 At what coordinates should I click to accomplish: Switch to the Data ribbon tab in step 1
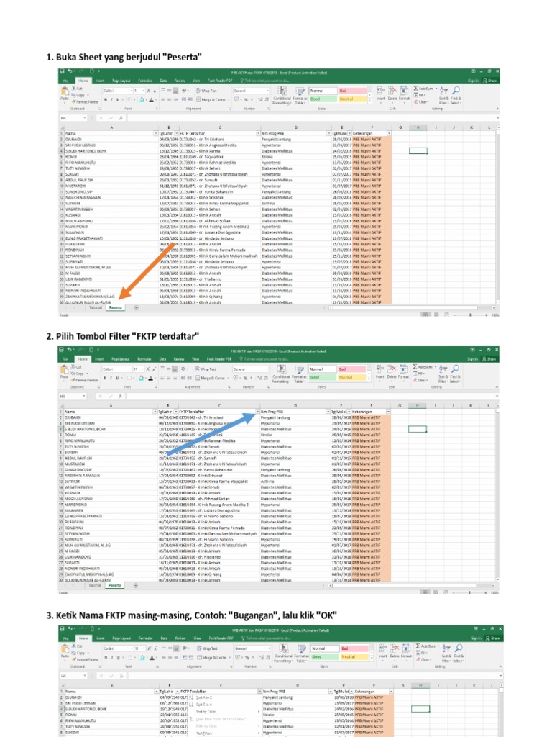pos(163,81)
